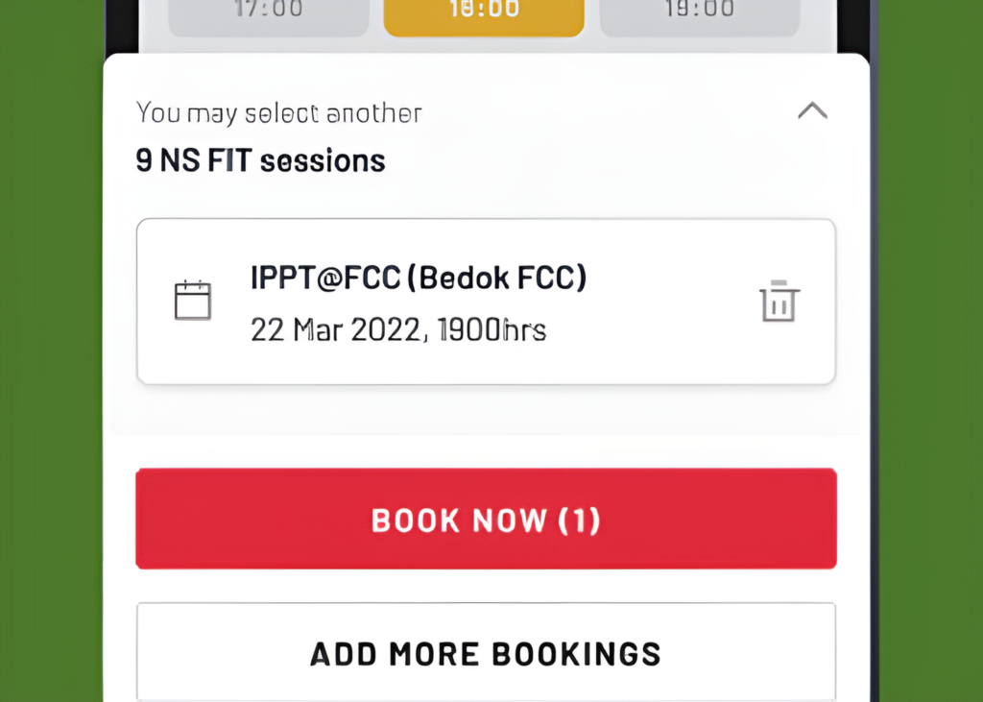Pick the 19:00 time slot

pyautogui.click(x=698, y=13)
